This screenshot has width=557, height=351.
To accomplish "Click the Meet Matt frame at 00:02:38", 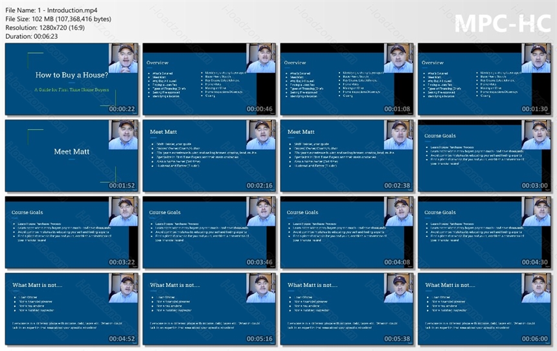I will [x=347, y=156].
